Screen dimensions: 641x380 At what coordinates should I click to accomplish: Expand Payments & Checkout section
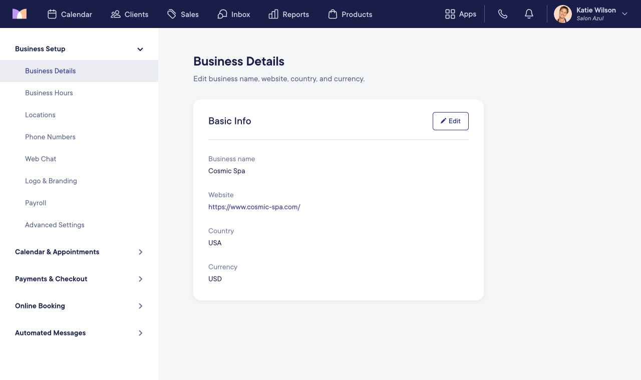coord(141,279)
